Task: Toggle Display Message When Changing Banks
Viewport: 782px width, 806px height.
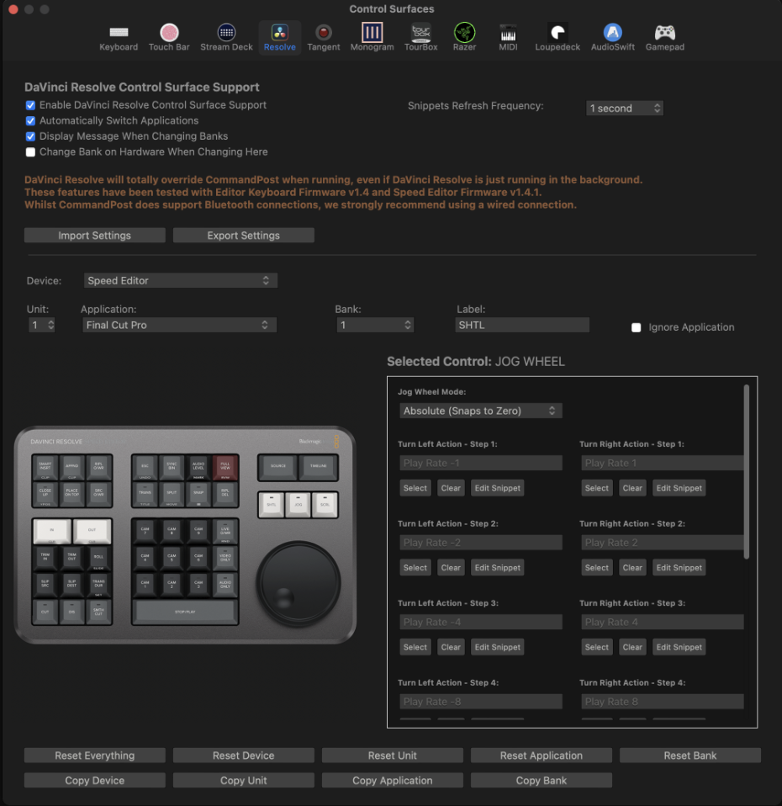Action: pyautogui.click(x=30, y=136)
